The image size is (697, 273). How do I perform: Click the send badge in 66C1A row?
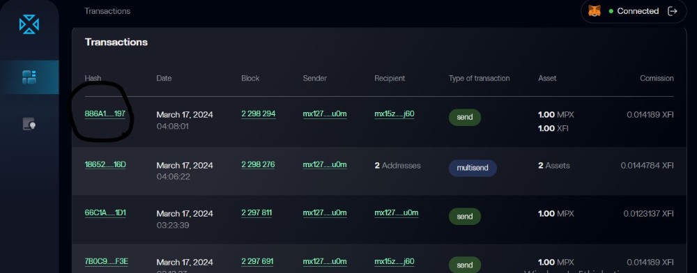pyautogui.click(x=464, y=216)
